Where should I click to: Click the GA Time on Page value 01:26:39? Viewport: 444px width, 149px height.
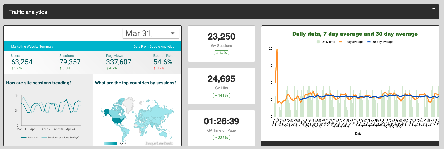coord(221,121)
